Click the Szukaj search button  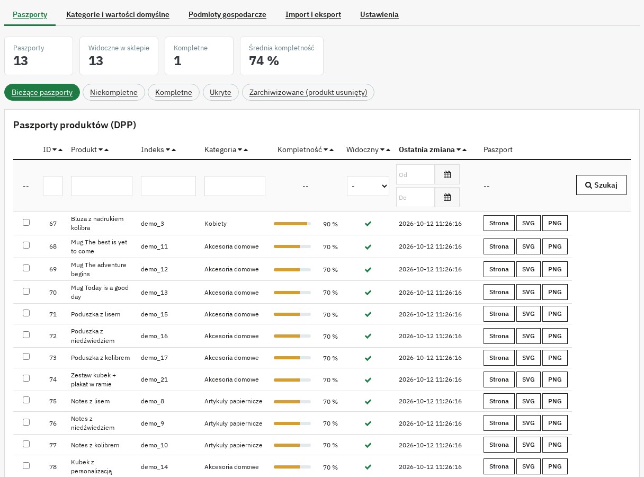[x=601, y=185]
